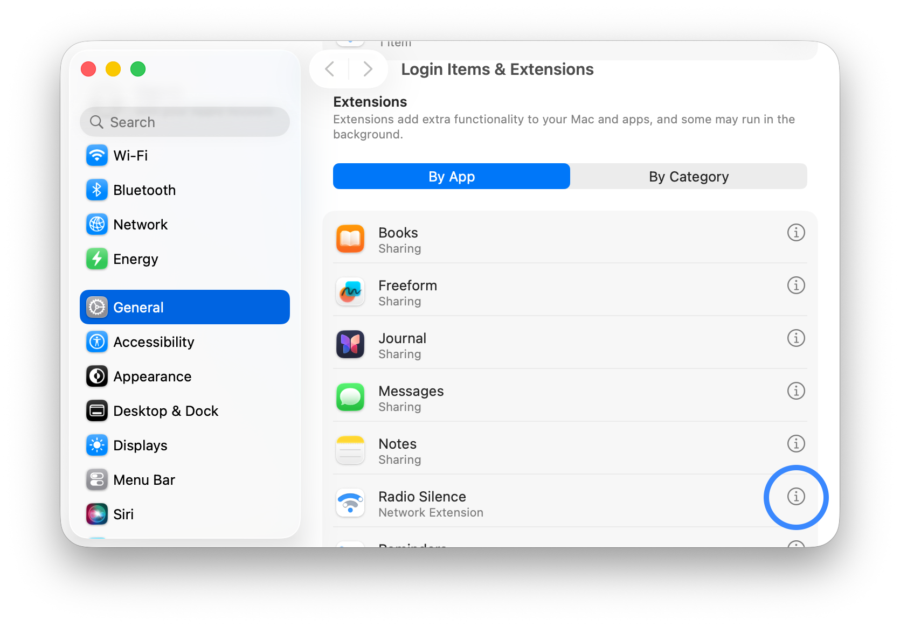Click in the Search field
The width and height of the screenshot is (900, 627).
[x=185, y=122]
